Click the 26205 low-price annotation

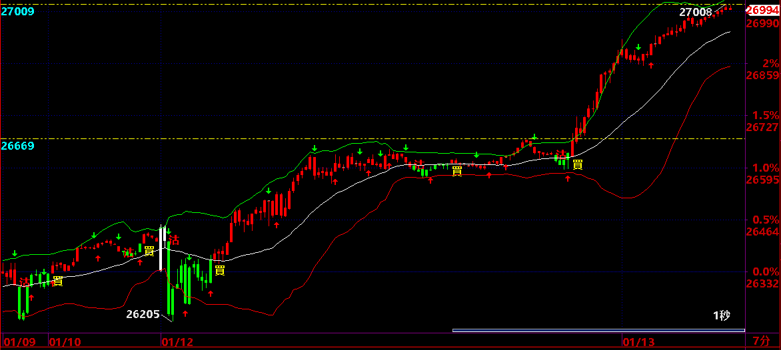pyautogui.click(x=143, y=314)
